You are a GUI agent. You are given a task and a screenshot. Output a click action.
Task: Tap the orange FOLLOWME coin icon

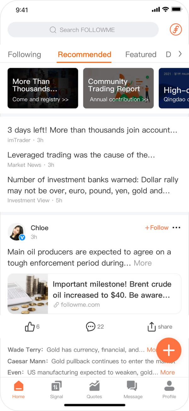176,30
